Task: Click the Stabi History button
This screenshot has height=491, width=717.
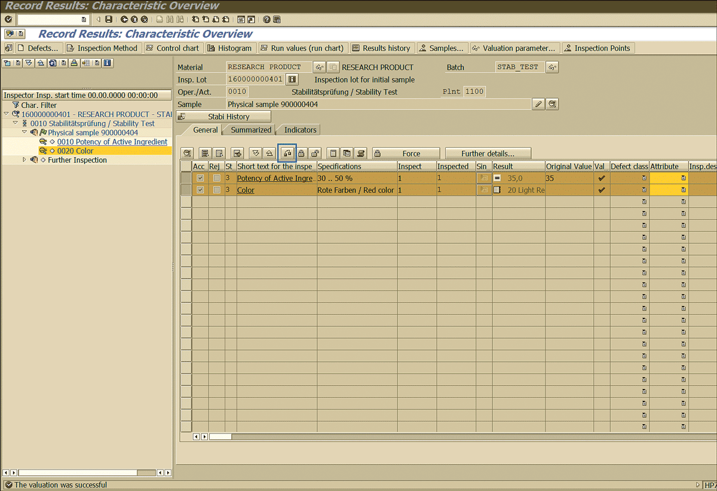Action: 223,116
